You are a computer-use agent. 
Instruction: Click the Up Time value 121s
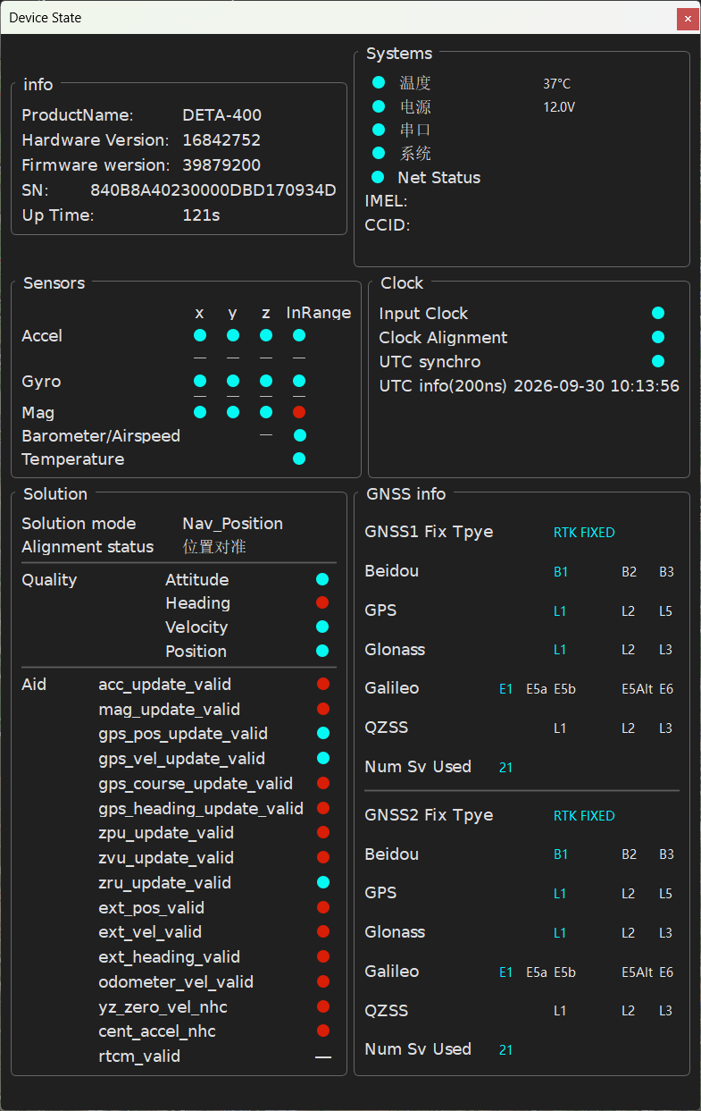201,215
